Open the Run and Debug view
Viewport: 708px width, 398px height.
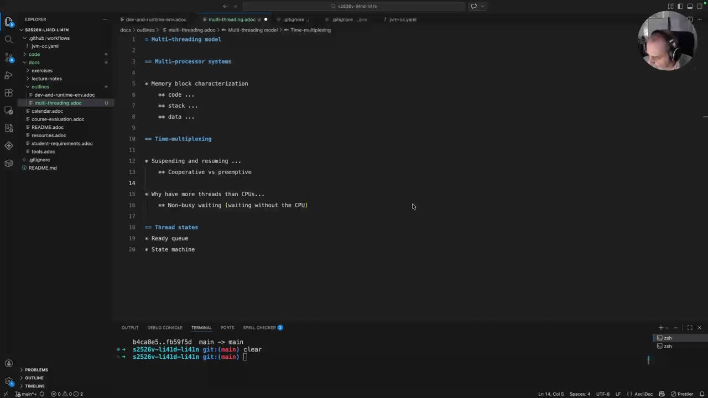(8, 75)
